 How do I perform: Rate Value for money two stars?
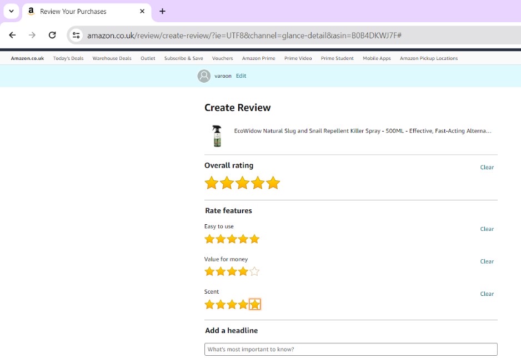221,271
